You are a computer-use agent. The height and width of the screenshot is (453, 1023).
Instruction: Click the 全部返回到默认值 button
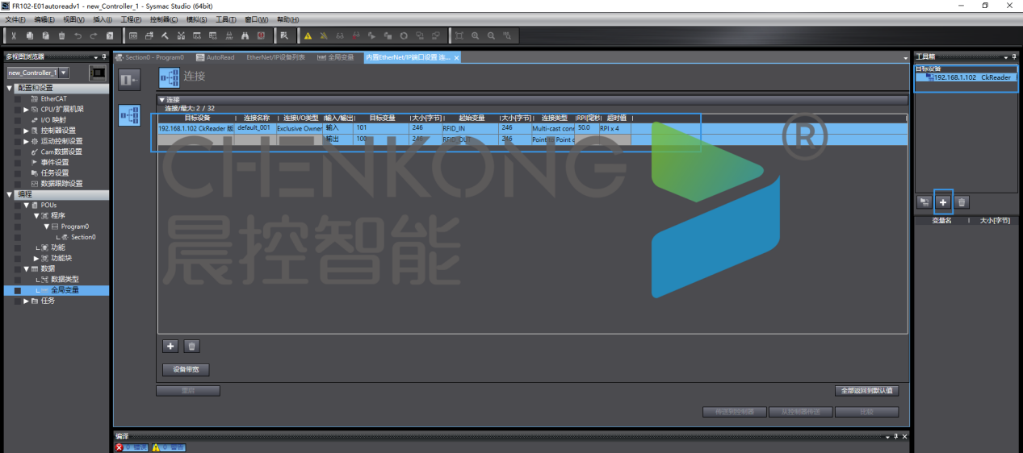(x=866, y=390)
